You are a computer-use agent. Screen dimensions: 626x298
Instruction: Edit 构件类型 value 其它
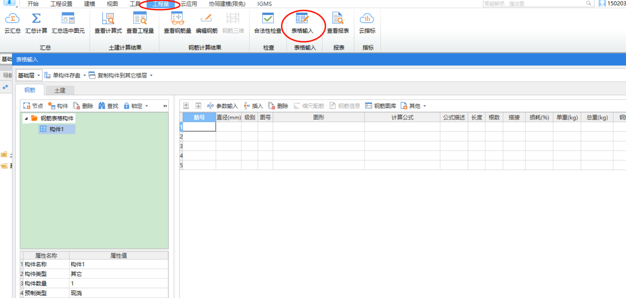[118, 274]
